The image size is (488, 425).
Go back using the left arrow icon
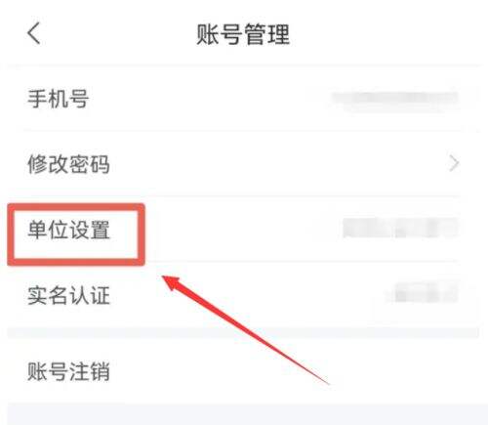(x=33, y=33)
